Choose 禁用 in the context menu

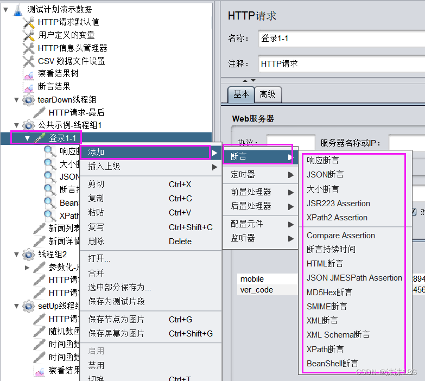click(x=151, y=366)
